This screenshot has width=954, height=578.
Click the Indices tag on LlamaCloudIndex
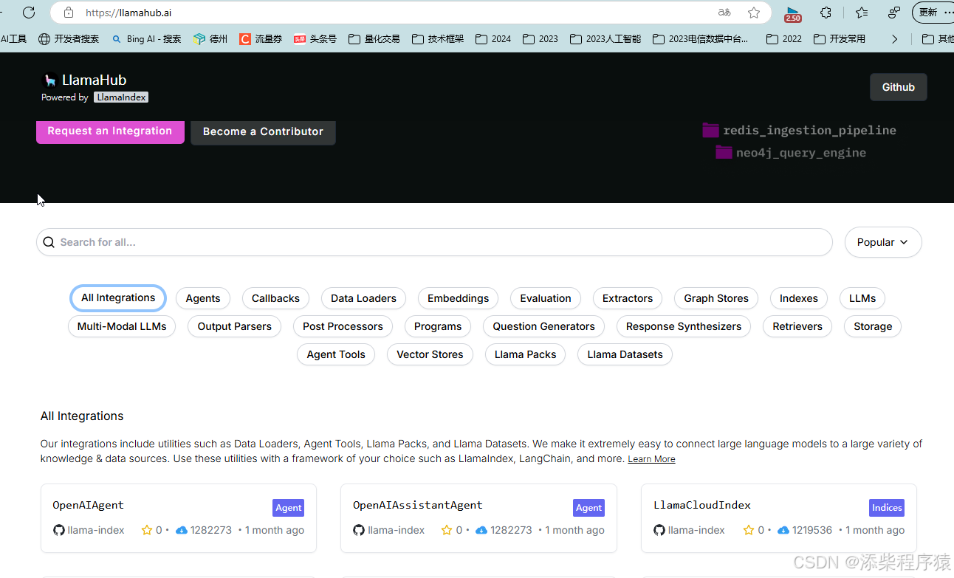(x=887, y=508)
